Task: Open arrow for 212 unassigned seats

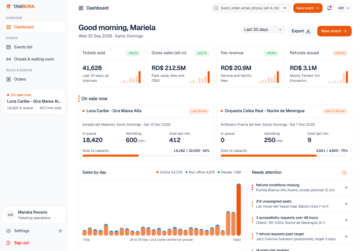Action: (x=346, y=204)
